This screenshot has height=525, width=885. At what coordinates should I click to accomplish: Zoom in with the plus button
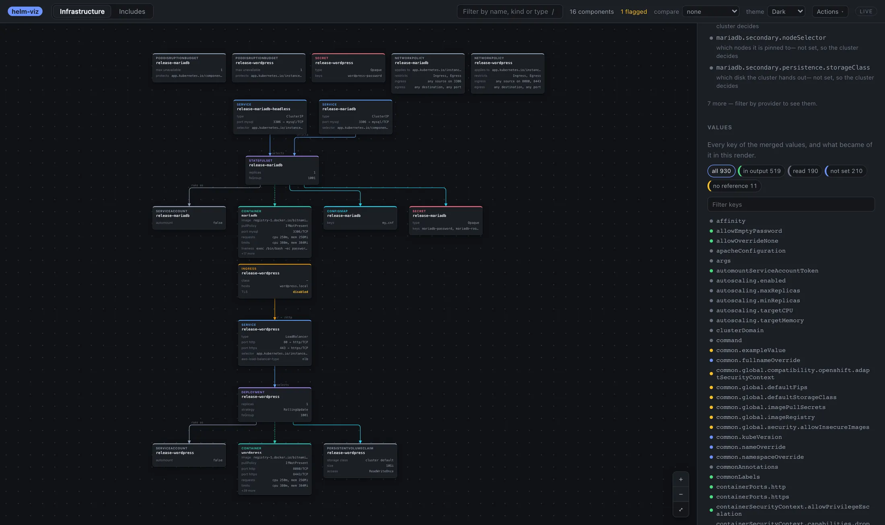(x=681, y=479)
